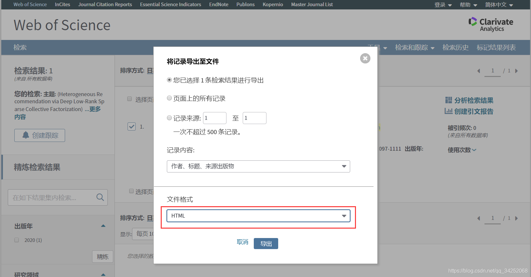Click the record range start input field
This screenshot has width=531, height=277.
[x=215, y=118]
